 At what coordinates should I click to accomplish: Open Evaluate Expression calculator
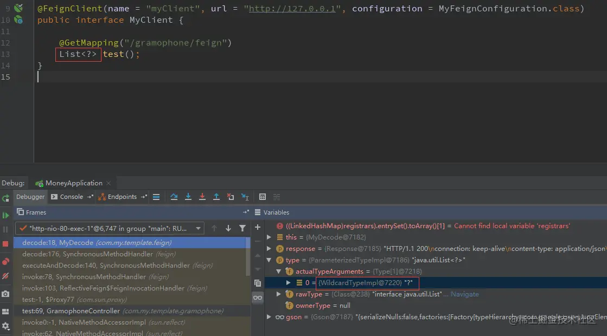[263, 197]
